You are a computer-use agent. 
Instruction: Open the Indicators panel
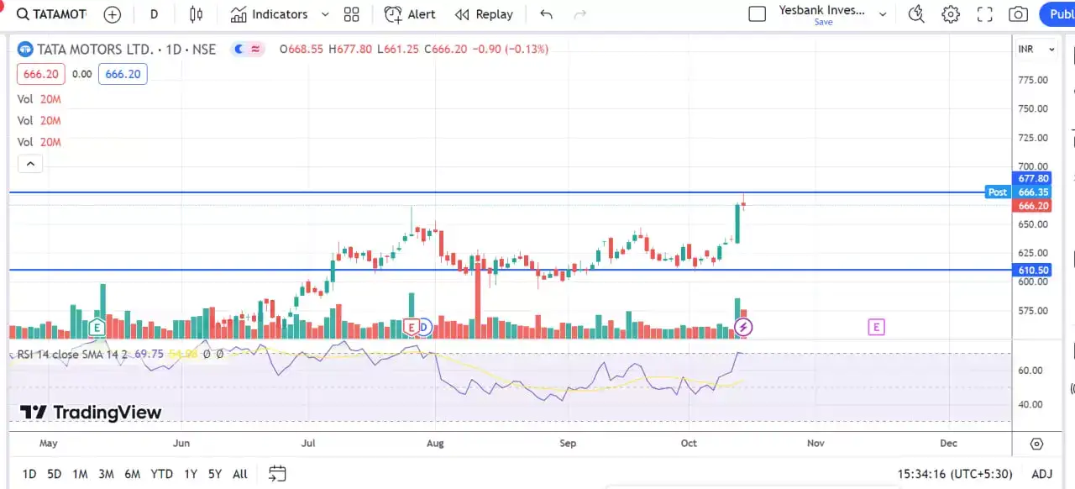[270, 14]
